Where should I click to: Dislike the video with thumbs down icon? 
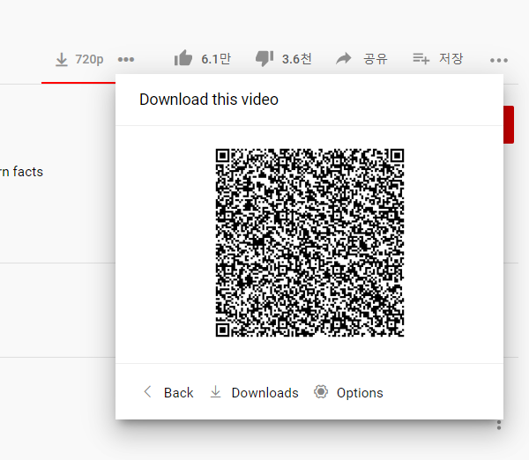tap(264, 59)
